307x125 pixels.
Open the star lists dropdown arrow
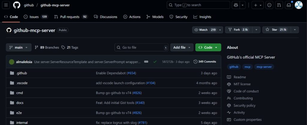[295, 30]
